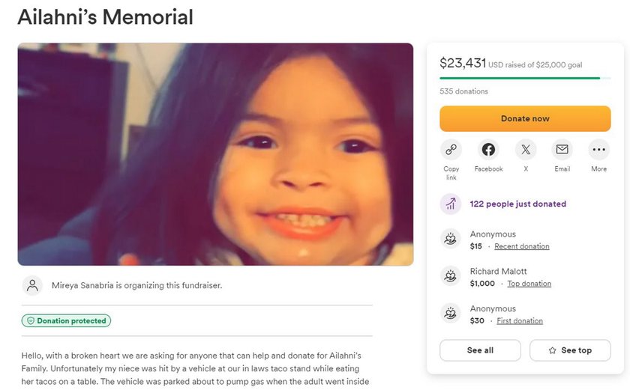Click the star icon in See top
Viewport: 630px width, 390px height.
(553, 350)
